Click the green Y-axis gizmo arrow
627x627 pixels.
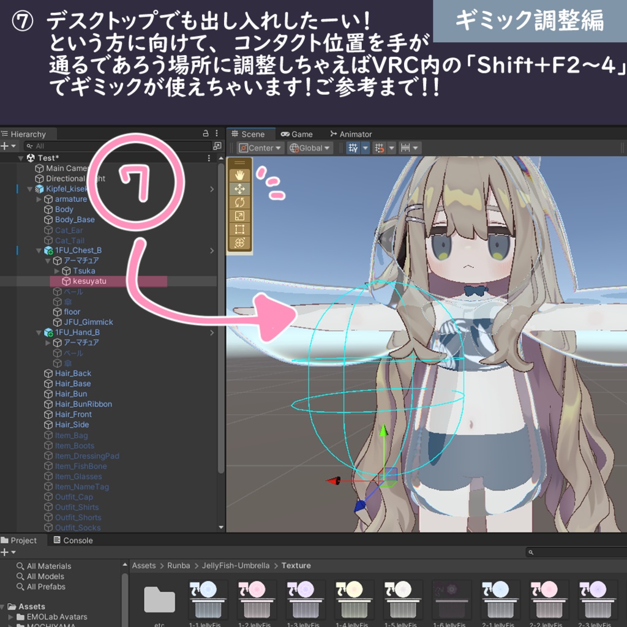(383, 430)
